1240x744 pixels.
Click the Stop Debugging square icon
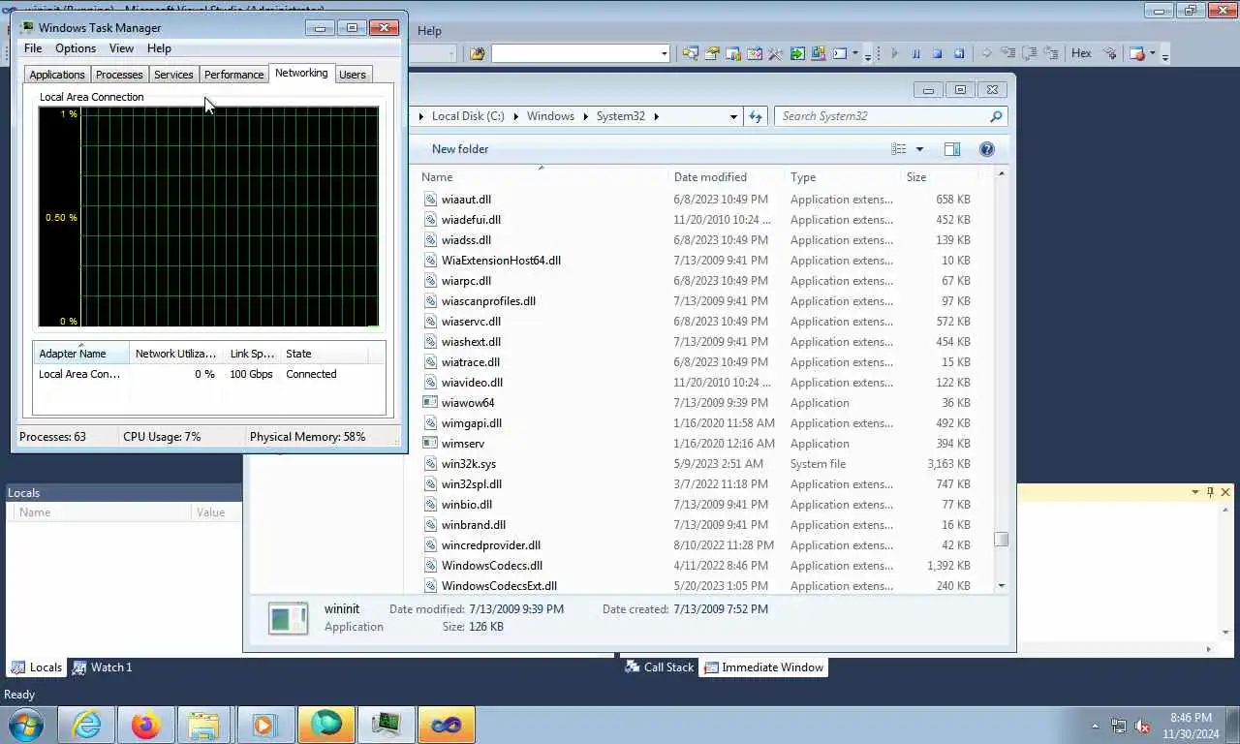[937, 53]
